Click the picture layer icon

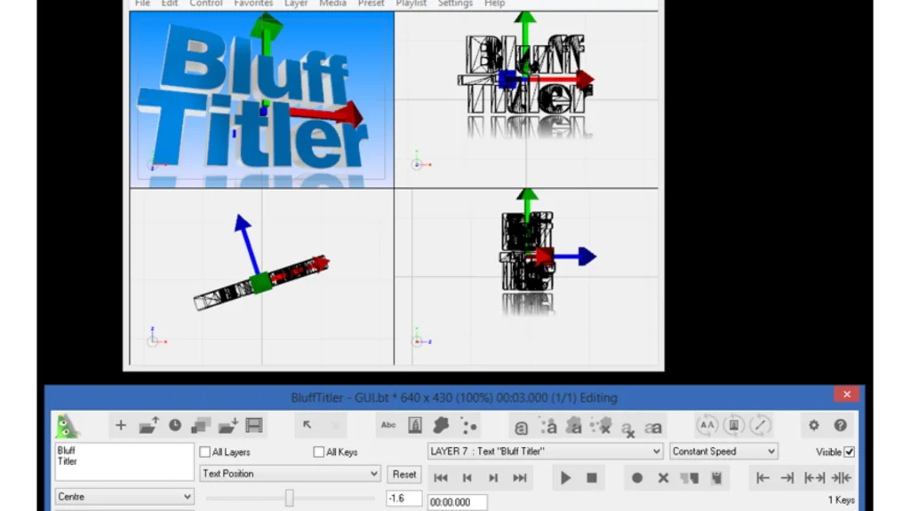click(x=414, y=425)
